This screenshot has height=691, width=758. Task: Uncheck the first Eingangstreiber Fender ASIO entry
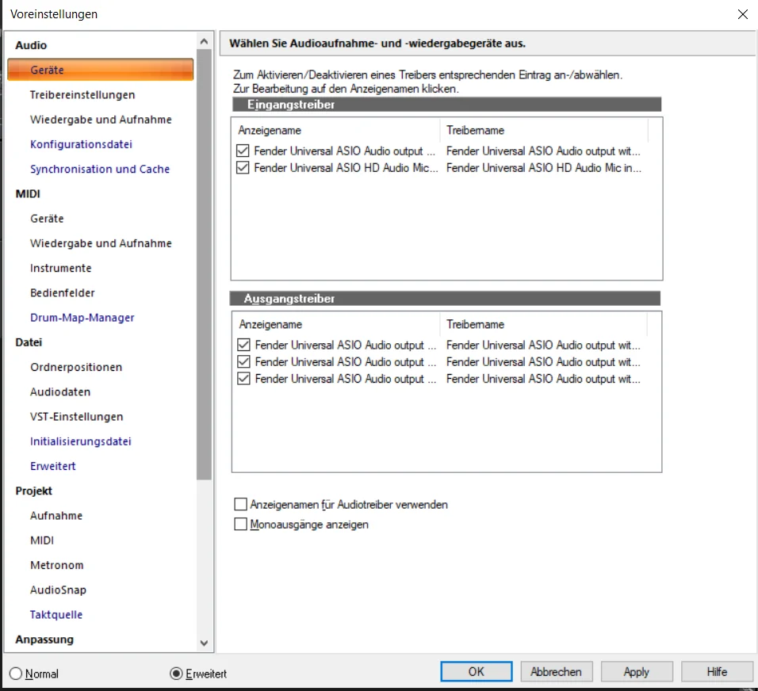[x=243, y=151]
